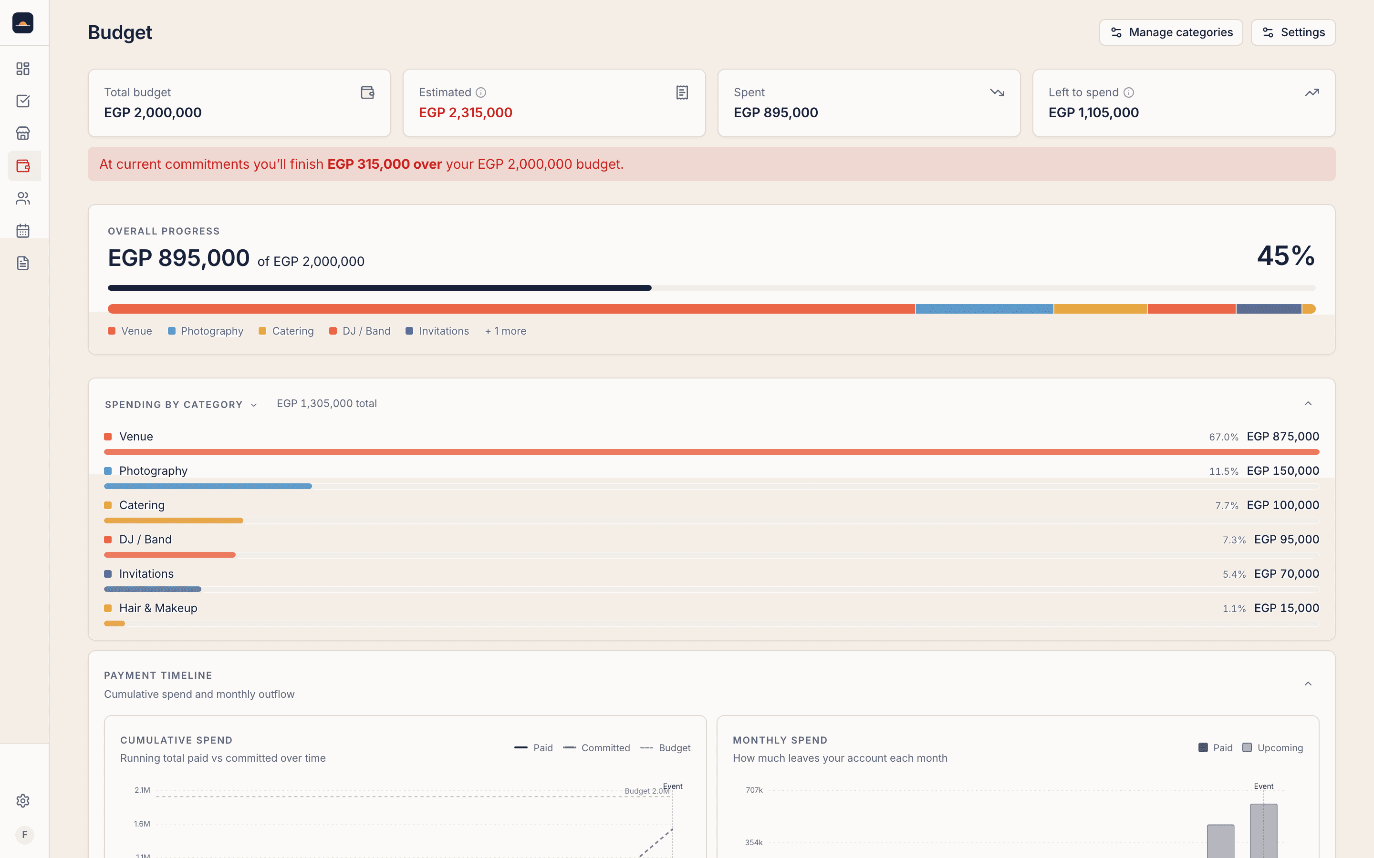Click the Invitations legend item
This screenshot has width=1374, height=858.
(437, 331)
